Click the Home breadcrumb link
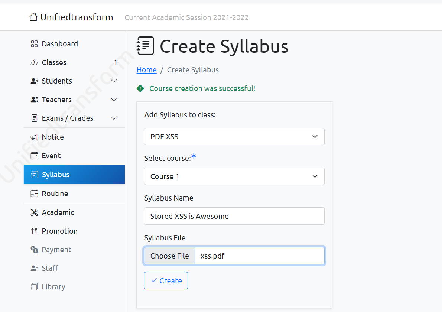This screenshot has height=312, width=442. coord(147,70)
